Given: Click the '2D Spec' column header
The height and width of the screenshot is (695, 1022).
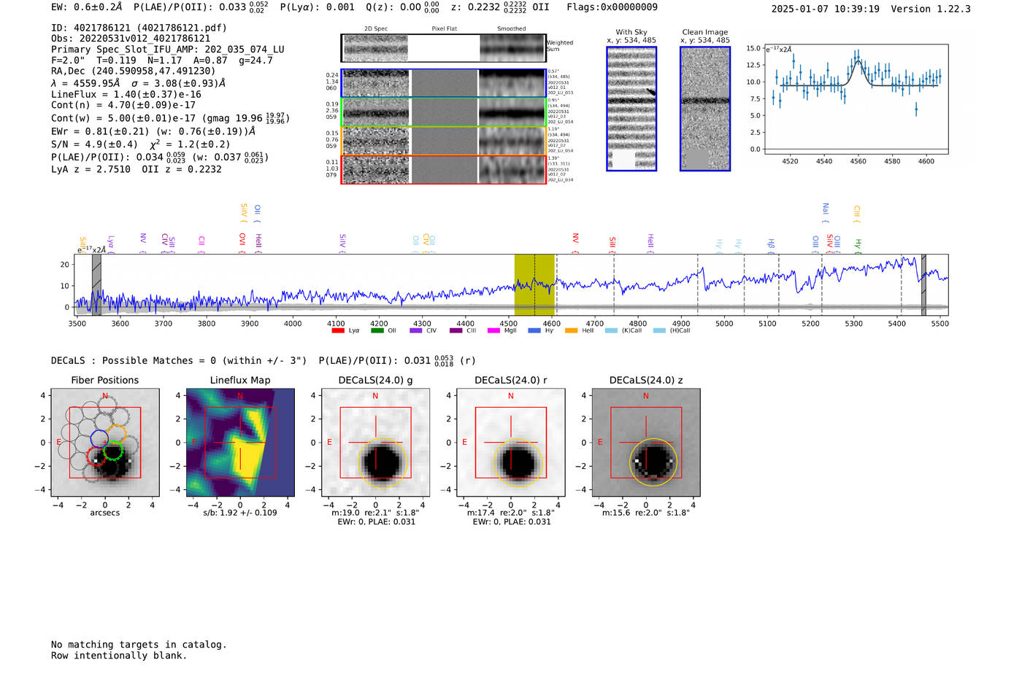Looking at the screenshot, I should click(x=376, y=29).
